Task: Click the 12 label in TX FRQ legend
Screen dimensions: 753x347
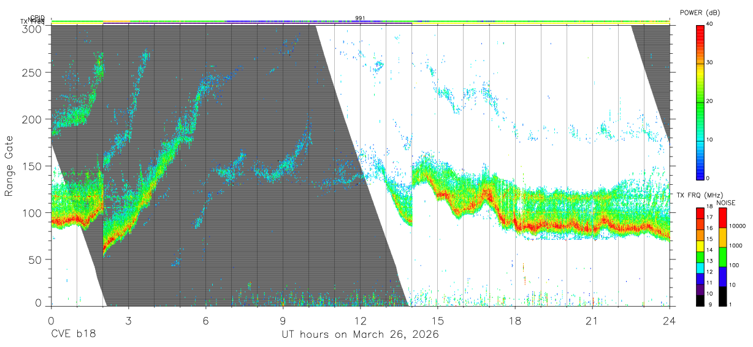Action: tap(710, 272)
